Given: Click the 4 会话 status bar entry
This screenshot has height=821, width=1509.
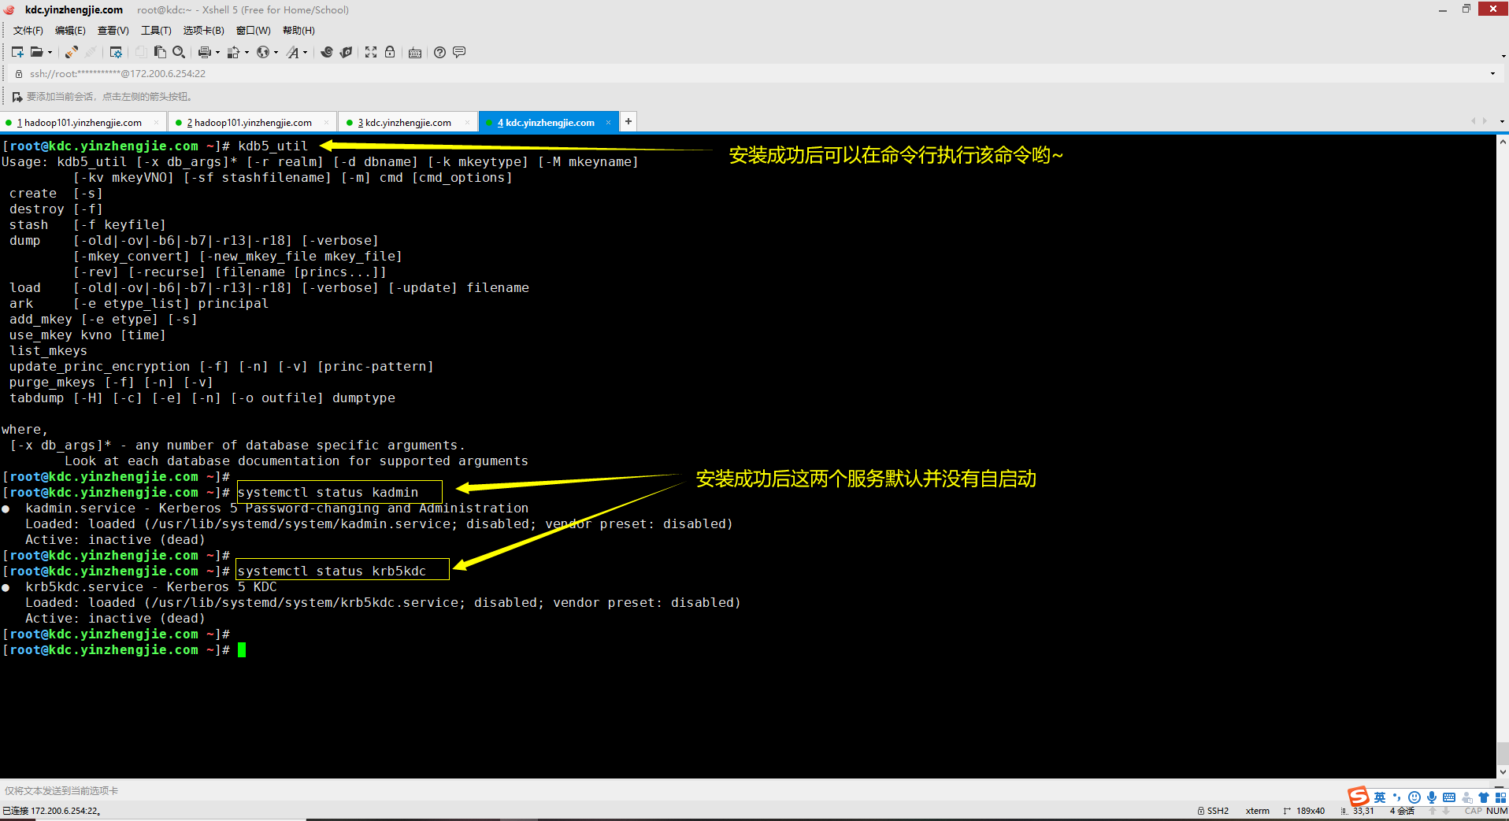Looking at the screenshot, I should coord(1402,811).
